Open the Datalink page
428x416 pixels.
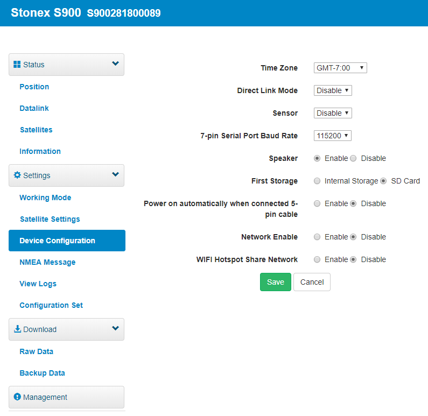[x=34, y=108]
